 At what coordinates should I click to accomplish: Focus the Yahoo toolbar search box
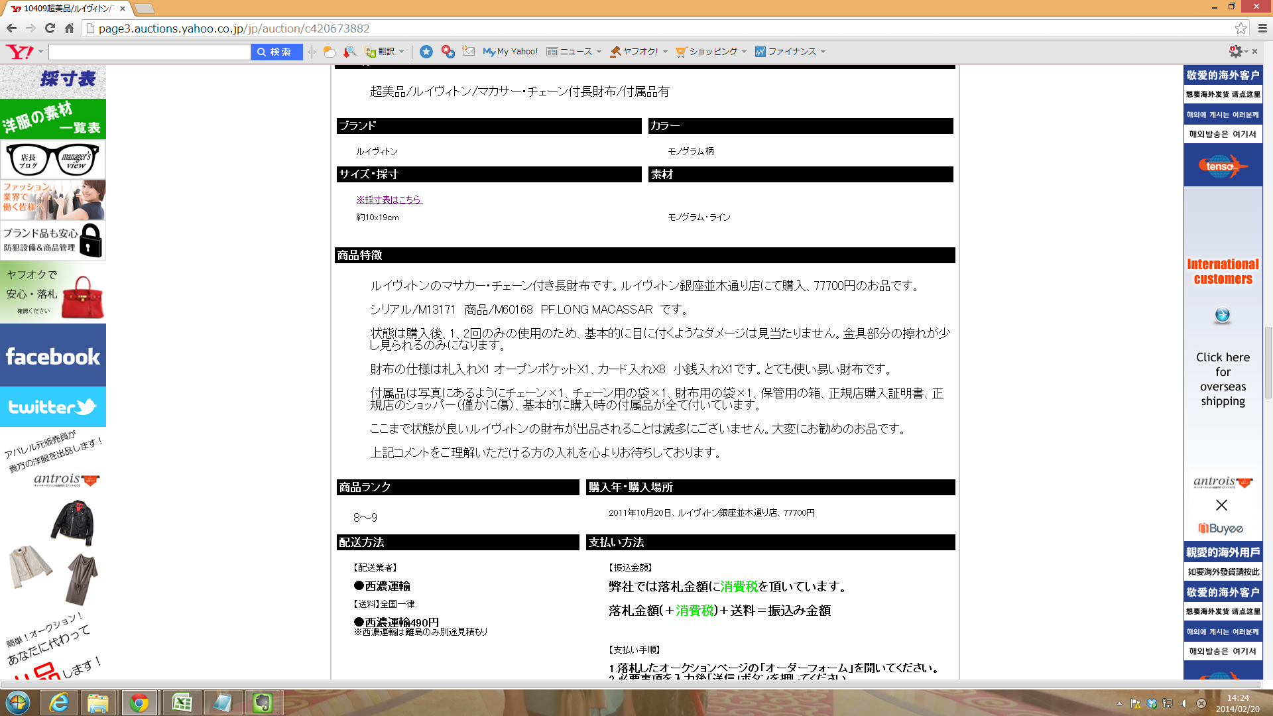click(x=150, y=52)
